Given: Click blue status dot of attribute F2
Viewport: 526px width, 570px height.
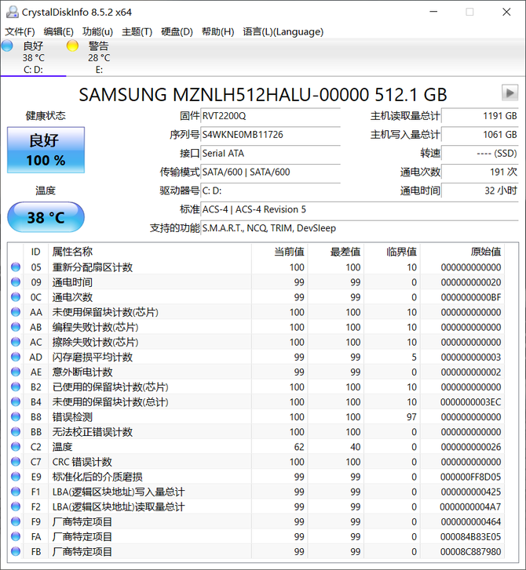Looking at the screenshot, I should (x=16, y=506).
